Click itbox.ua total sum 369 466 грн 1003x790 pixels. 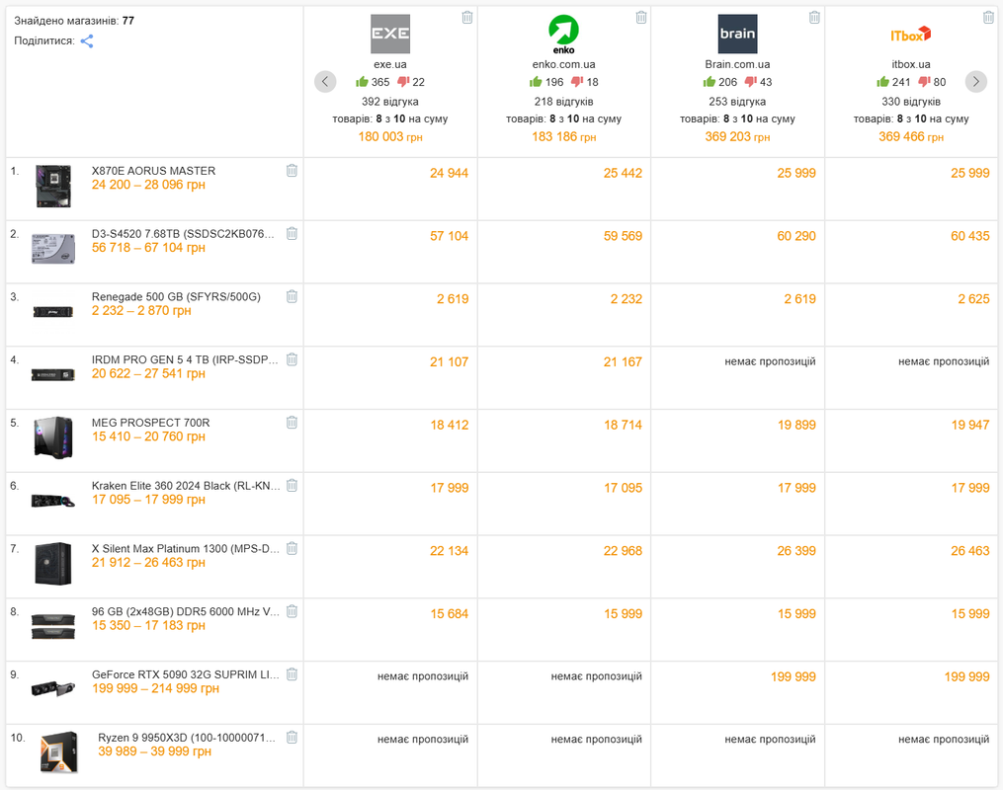[911, 137]
